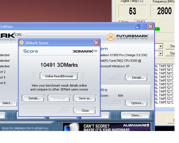Close the 3DMark05 main window
Image resolution: width=179 pixels, height=143 pixels.
click(x=150, y=27)
